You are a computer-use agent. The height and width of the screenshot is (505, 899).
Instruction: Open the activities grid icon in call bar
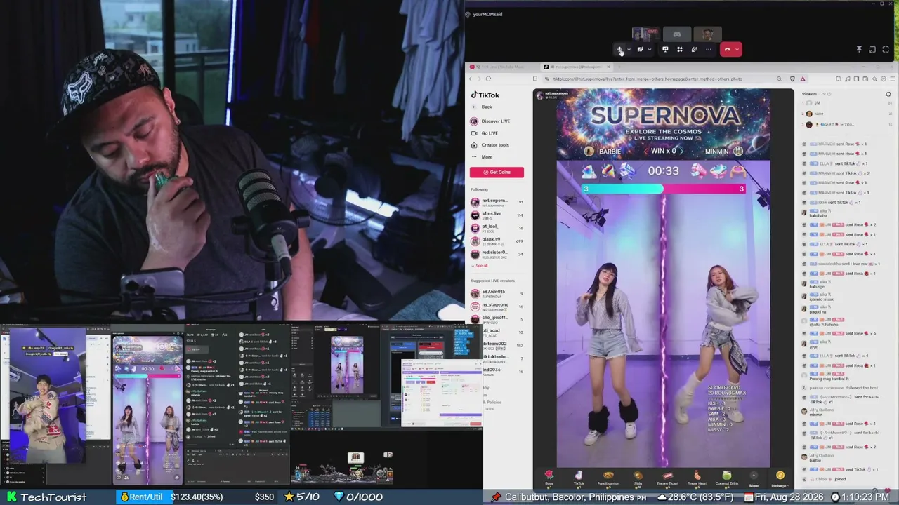pyautogui.click(x=679, y=49)
